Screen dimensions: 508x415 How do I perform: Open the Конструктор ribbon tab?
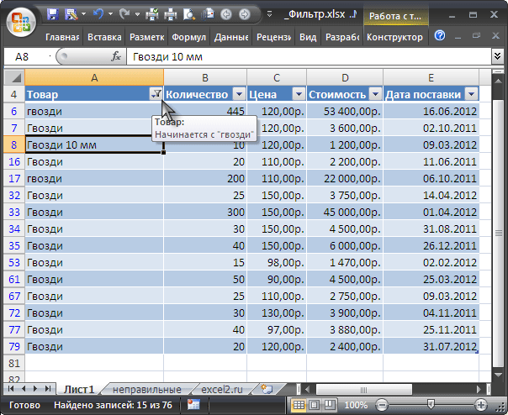tap(394, 37)
